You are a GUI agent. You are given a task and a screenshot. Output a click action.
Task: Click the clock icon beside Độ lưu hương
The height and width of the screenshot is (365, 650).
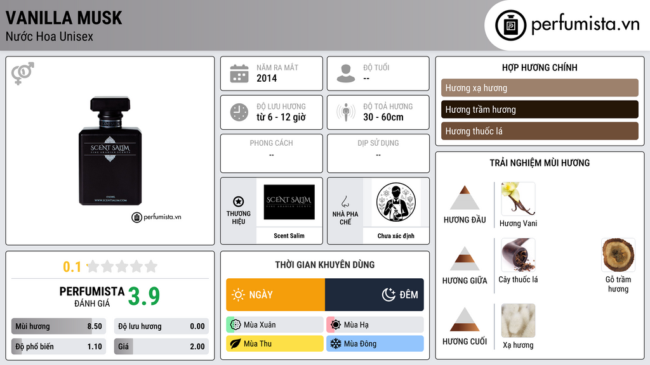click(239, 112)
